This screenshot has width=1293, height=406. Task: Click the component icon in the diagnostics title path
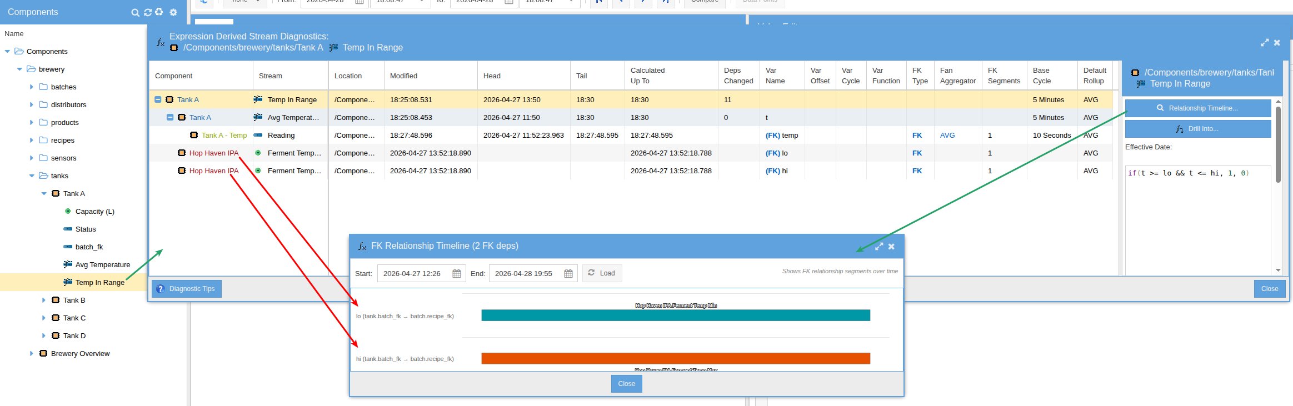pyautogui.click(x=174, y=48)
